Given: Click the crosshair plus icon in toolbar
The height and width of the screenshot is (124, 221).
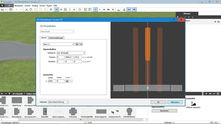Looking at the screenshot, I should click(x=74, y=10).
